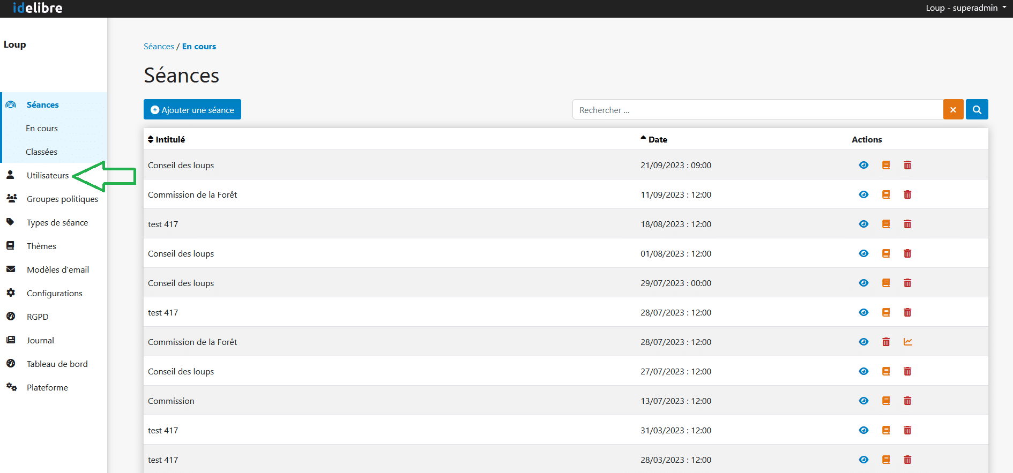Focus the Rechercher search field
This screenshot has height=473, width=1013.
pos(757,109)
